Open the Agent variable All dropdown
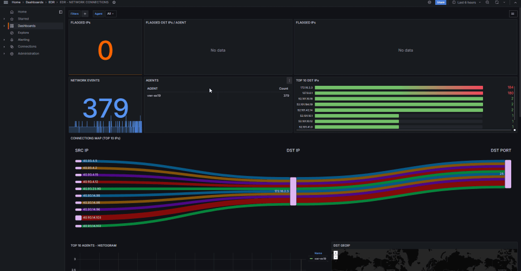The height and width of the screenshot is (271, 521). [x=110, y=14]
